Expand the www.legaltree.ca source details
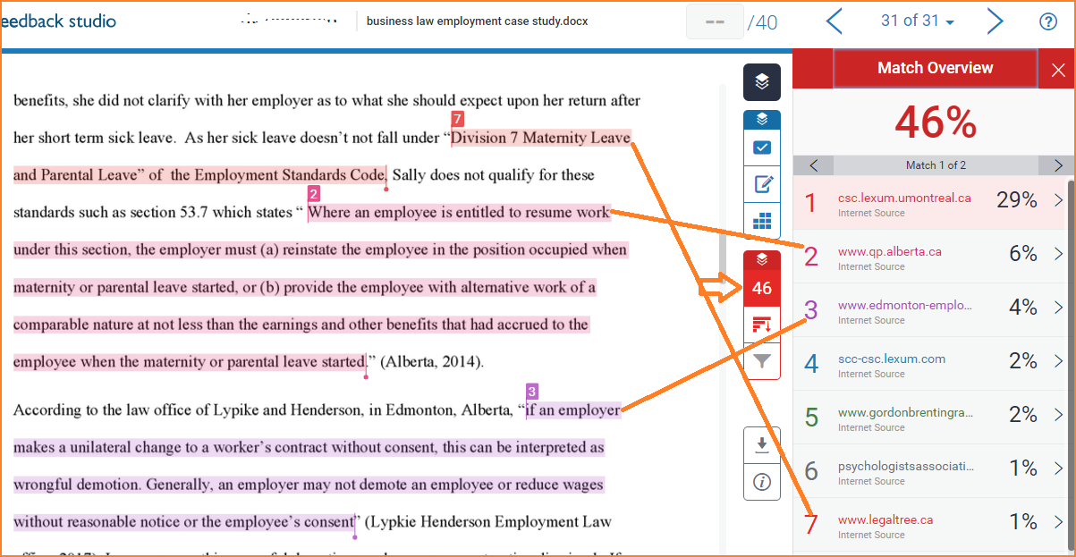Screen dimensions: 1076x557 [x=1058, y=522]
